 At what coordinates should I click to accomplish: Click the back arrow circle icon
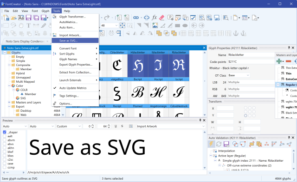[194, 25]
